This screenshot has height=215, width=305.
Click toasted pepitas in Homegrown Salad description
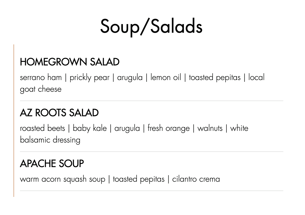point(215,78)
